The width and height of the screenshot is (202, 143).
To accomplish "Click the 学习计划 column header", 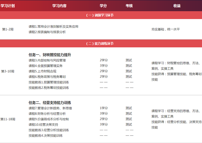I will coord(7,6).
